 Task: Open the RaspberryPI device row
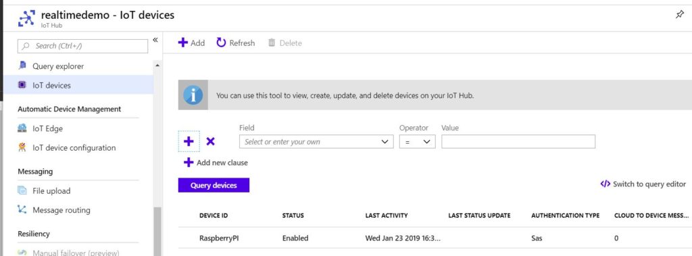click(435, 238)
